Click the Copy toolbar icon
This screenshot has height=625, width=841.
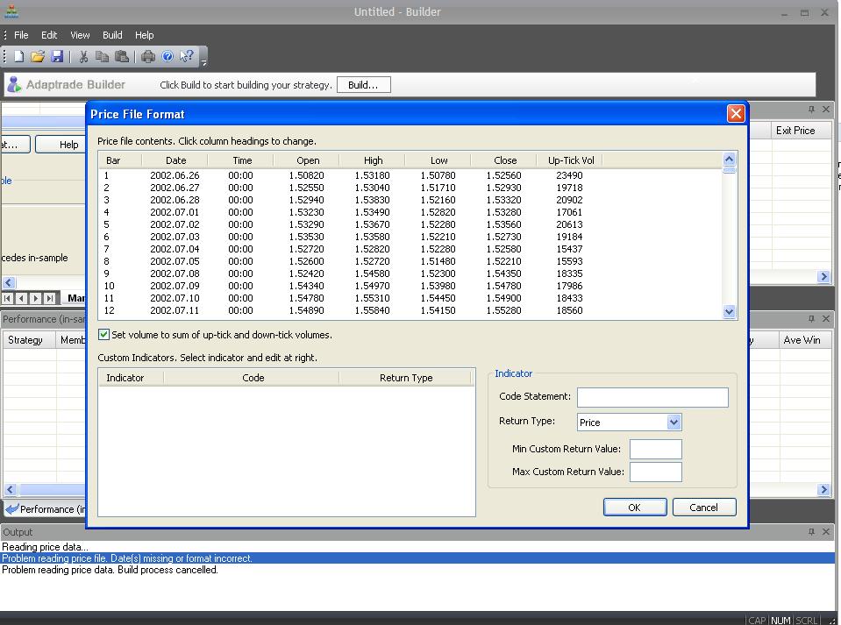(x=102, y=57)
